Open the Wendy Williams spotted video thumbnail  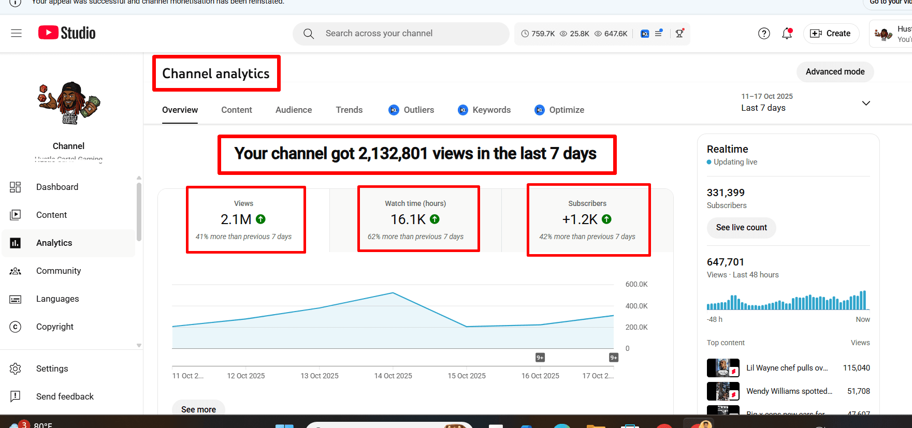point(723,391)
